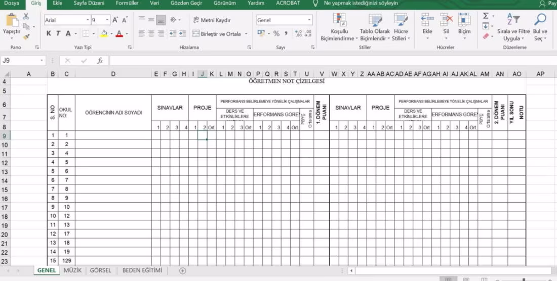The height and width of the screenshot is (281, 557).
Task: Align text to bottom
Action: coord(161,20)
